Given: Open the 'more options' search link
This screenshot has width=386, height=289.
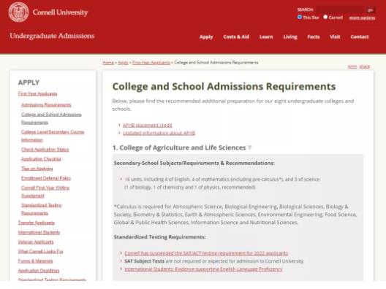Looking at the screenshot, I should pyautogui.click(x=362, y=18).
